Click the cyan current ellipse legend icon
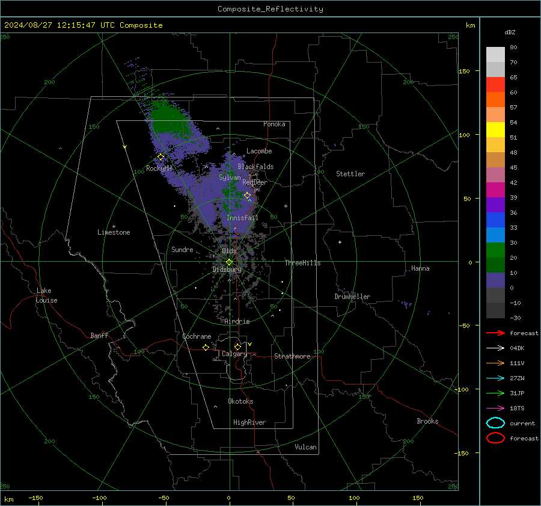The height and width of the screenshot is (506, 541). click(495, 423)
